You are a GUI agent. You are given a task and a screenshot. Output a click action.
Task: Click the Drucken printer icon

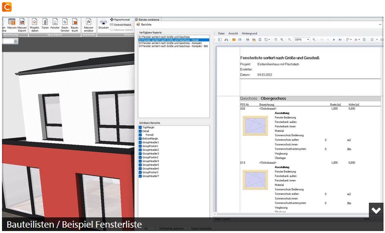(x=103, y=22)
